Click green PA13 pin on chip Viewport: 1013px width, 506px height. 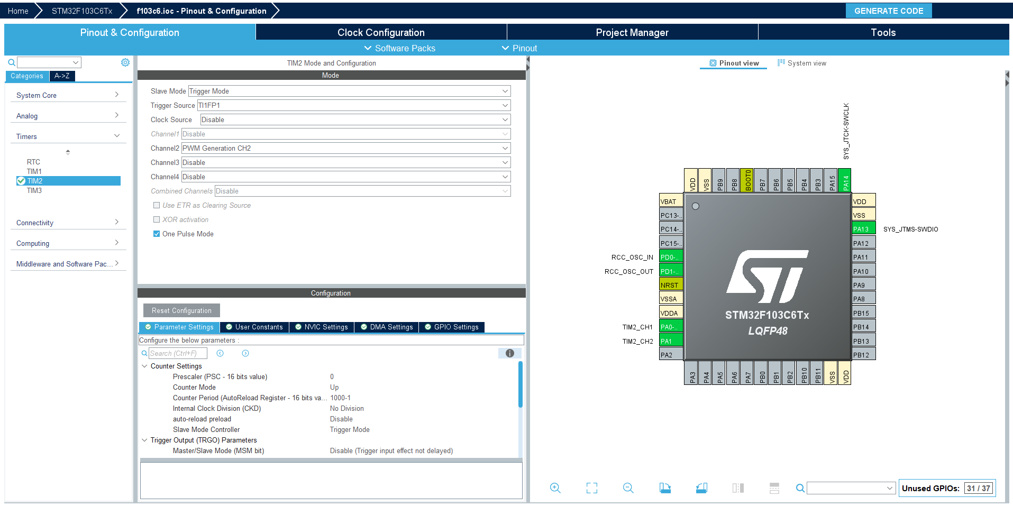coord(864,229)
